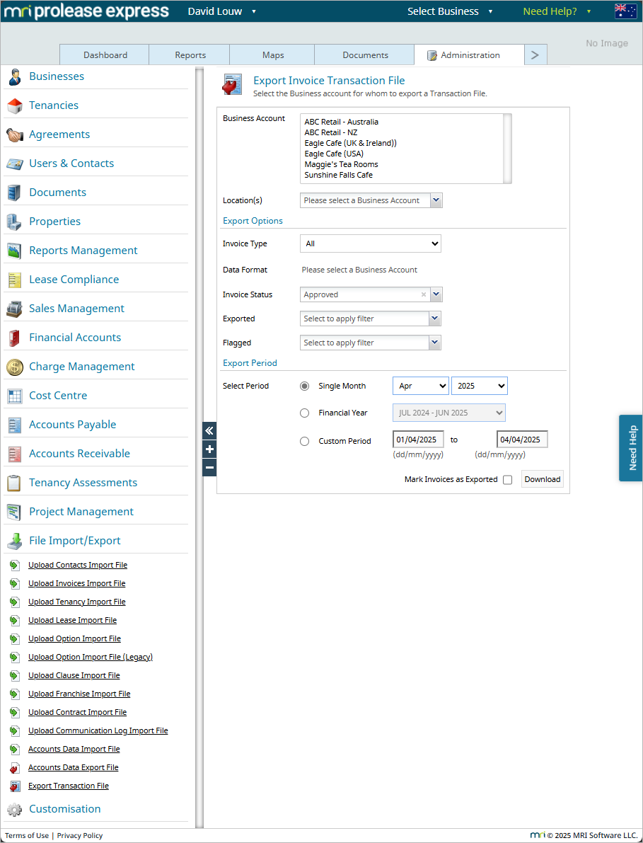Image resolution: width=643 pixels, height=843 pixels.
Task: Click the Accounts Payable blue document icon
Action: click(x=15, y=425)
